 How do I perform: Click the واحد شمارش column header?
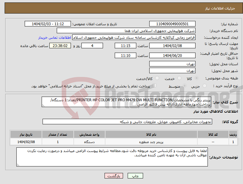point(89,134)
